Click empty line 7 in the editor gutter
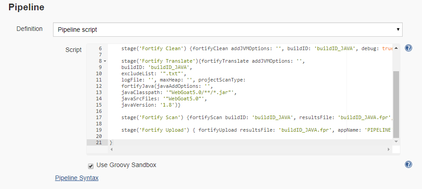The height and width of the screenshot is (189, 422). pyautogui.click(x=100, y=55)
